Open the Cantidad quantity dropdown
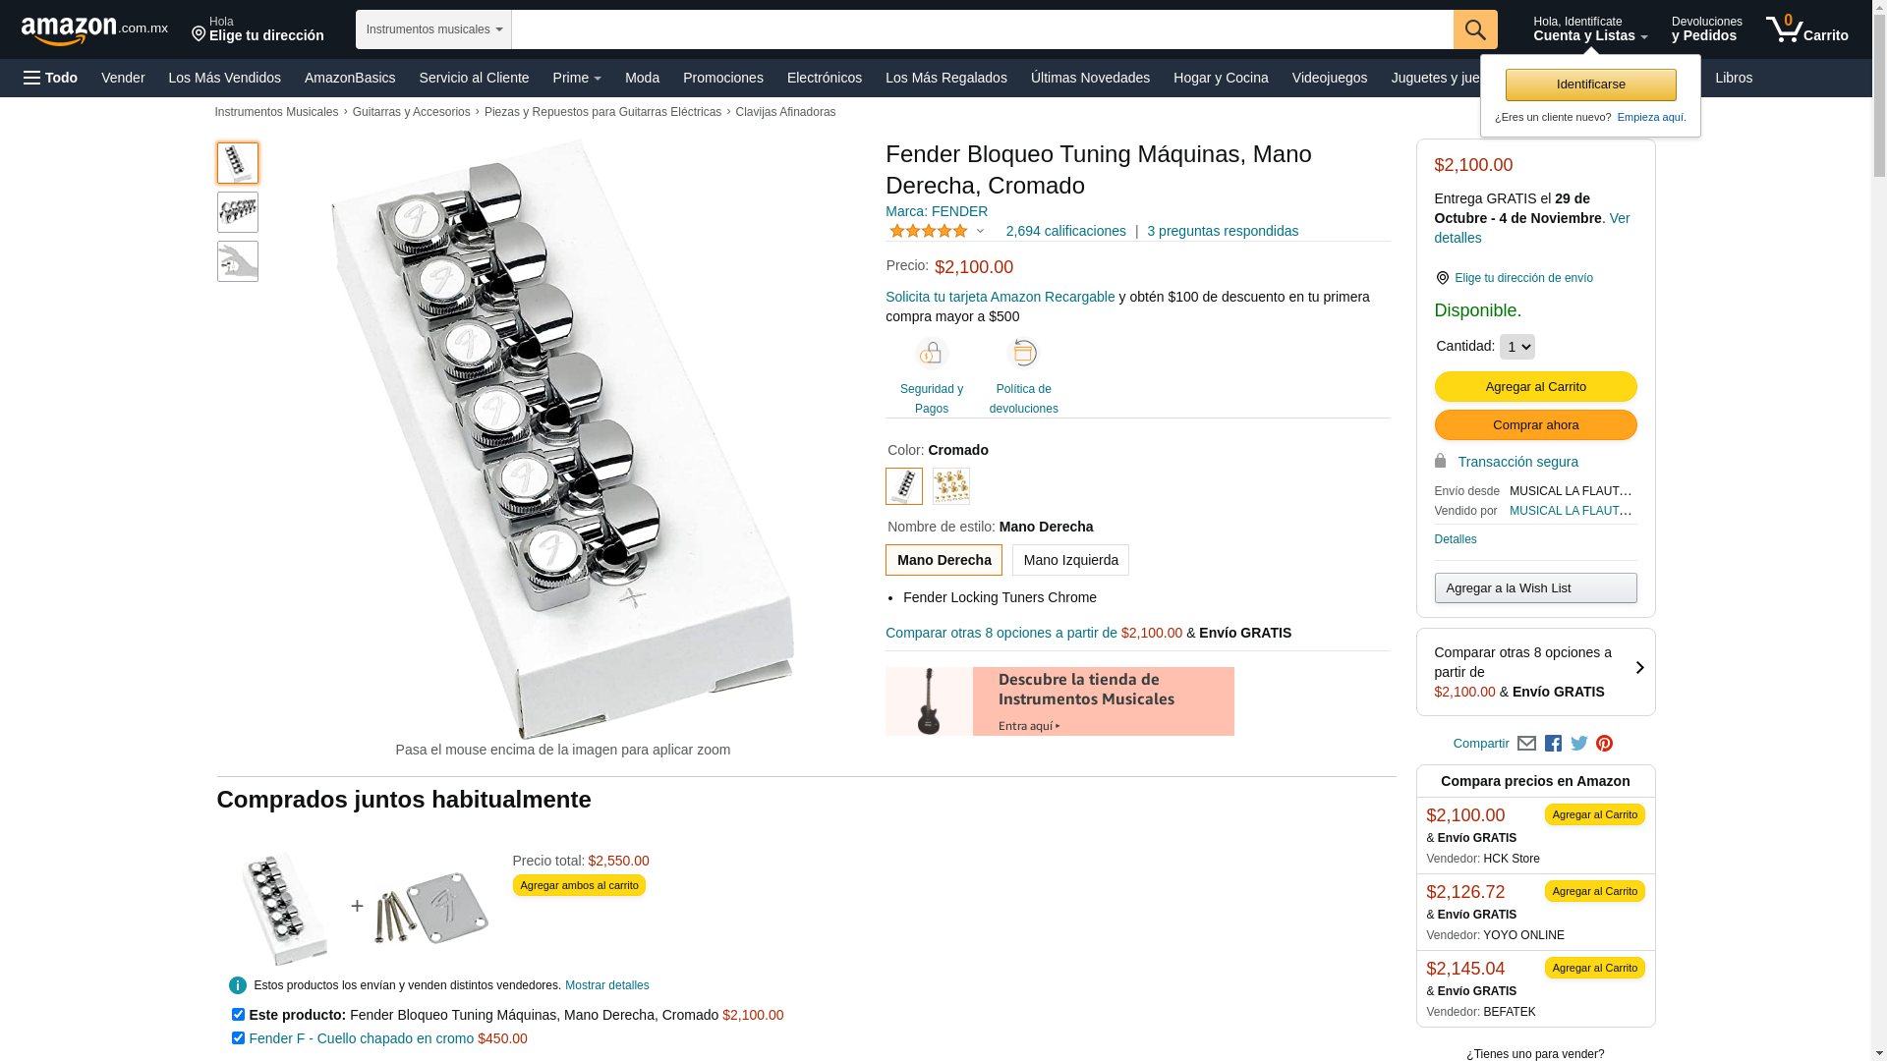The width and height of the screenshot is (1887, 1061). pos(1516,347)
